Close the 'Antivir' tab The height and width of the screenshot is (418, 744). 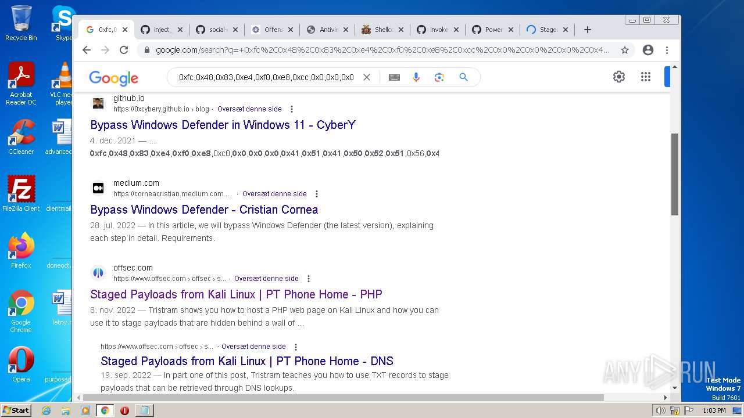coord(346,30)
